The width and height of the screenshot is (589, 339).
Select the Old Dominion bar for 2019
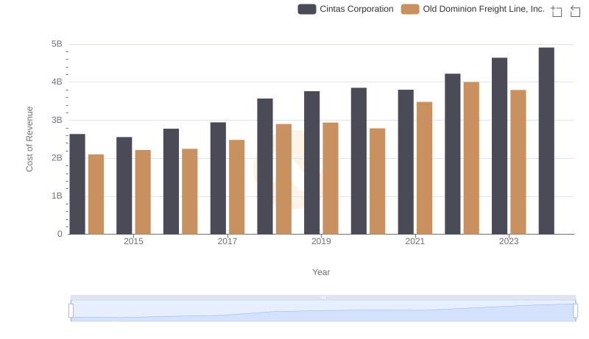331,179
